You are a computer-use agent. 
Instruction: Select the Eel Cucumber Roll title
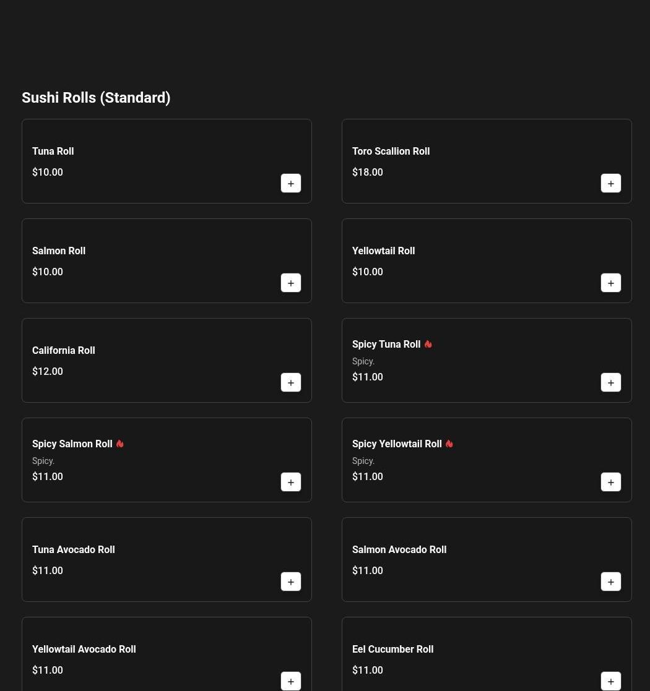point(392,649)
